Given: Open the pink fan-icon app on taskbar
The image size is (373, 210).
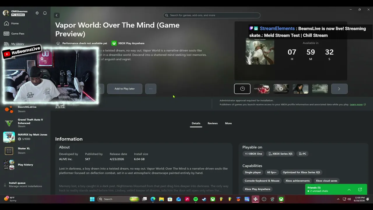Looking at the screenshot, I should click(256, 199).
